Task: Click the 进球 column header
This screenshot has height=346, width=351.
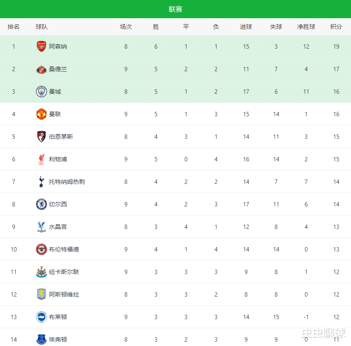Action: pos(246,27)
